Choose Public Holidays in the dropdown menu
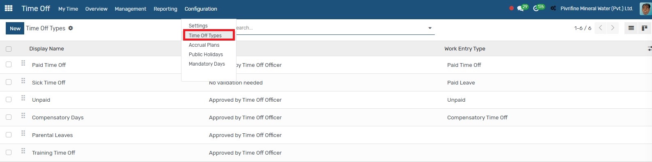Screen dimensions: 652x162 pos(206,55)
